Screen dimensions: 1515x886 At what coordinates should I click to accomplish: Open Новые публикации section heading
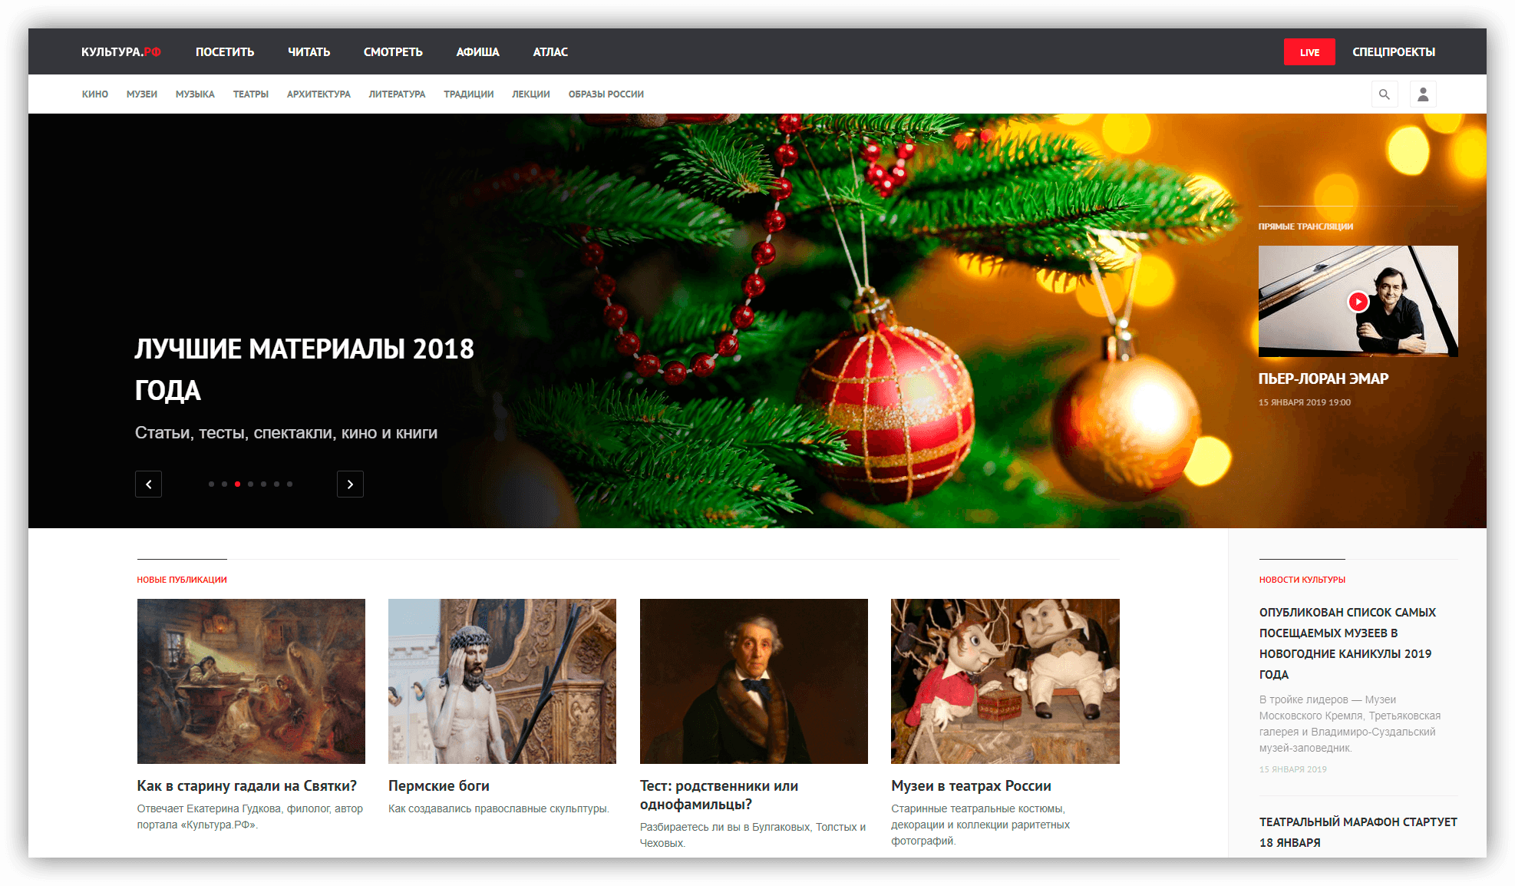point(182,580)
